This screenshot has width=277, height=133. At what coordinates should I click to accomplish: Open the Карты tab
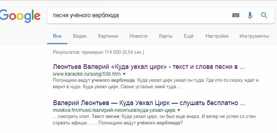166,36
